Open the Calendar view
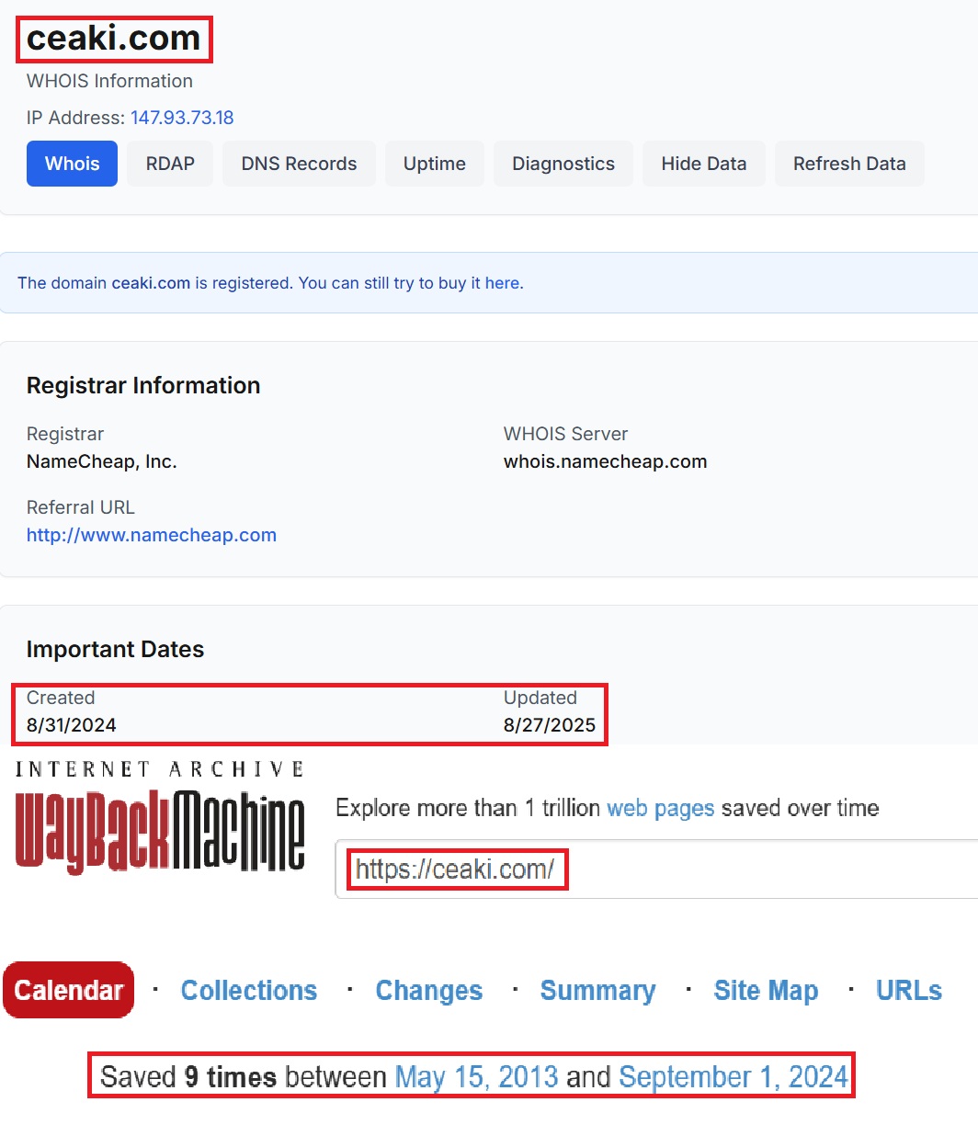The width and height of the screenshot is (978, 1136). coord(68,990)
